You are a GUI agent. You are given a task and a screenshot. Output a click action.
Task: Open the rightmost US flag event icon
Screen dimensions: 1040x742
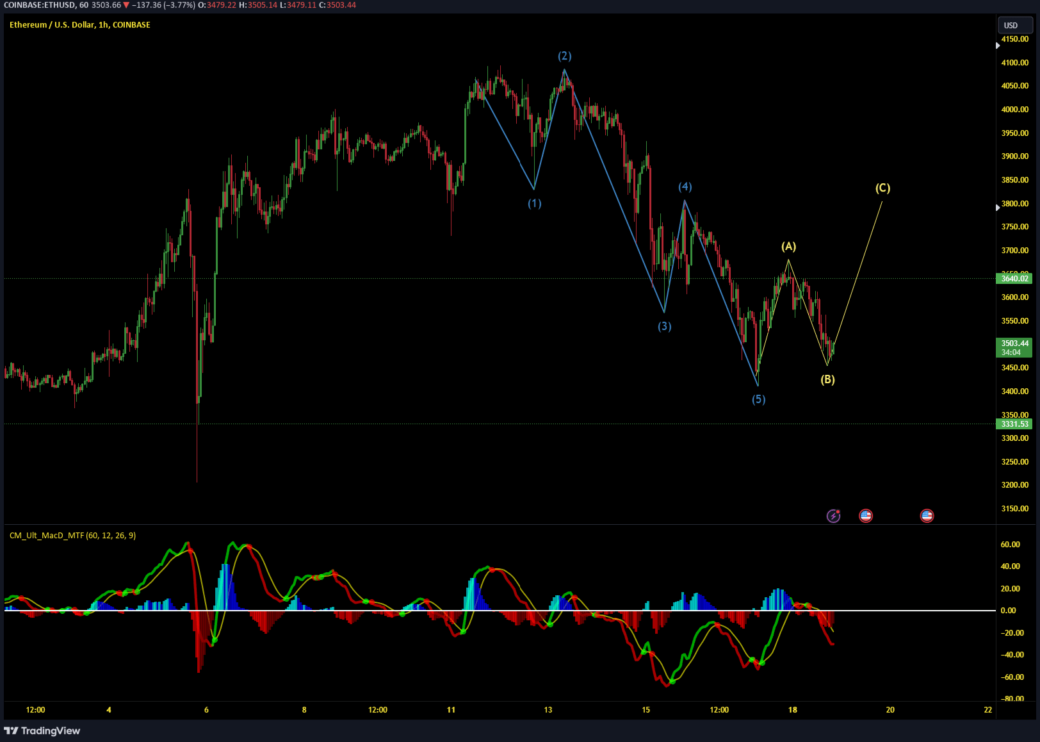tap(927, 516)
